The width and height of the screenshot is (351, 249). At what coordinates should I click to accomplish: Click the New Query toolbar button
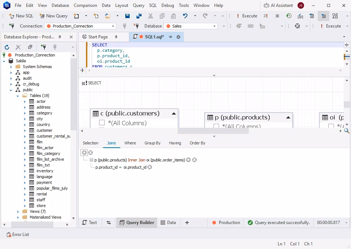pos(53,16)
